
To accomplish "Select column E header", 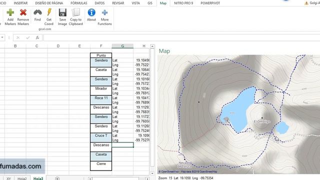I will pyautogui.click(x=79, y=46).
